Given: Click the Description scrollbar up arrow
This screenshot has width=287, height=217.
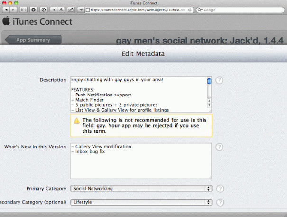Looking at the screenshot, I should [x=209, y=101].
